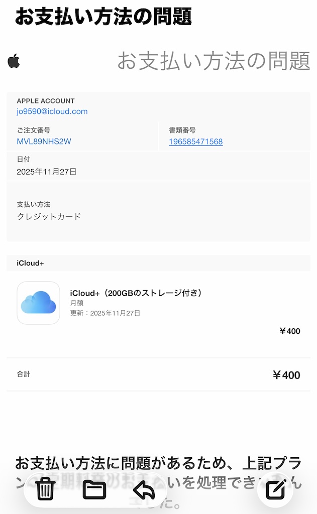The height and width of the screenshot is (514, 317).
Task: Tap the trash delete icon
Action: [45, 489]
